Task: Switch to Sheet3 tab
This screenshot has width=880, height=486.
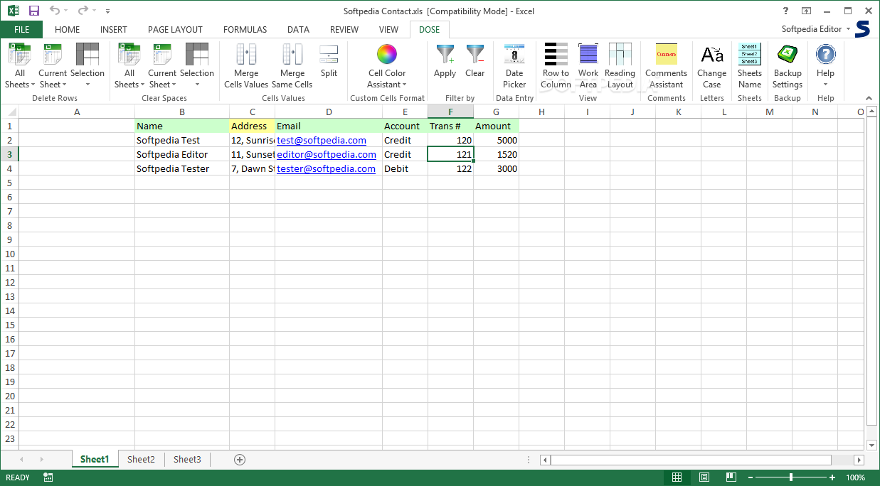Action: (x=187, y=459)
